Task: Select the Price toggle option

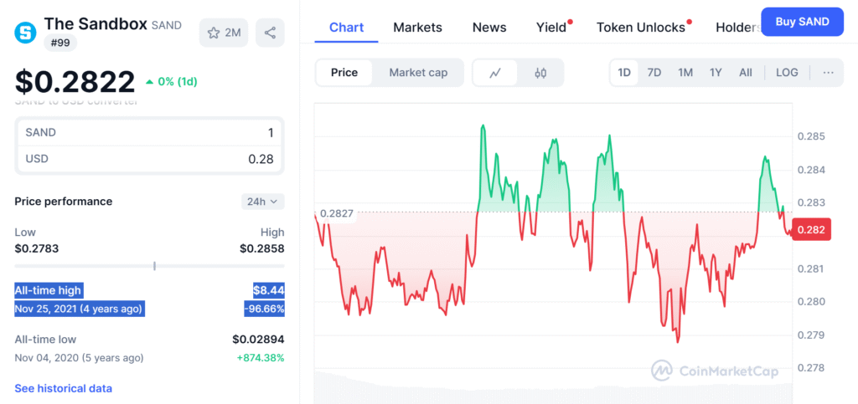Action: [344, 73]
